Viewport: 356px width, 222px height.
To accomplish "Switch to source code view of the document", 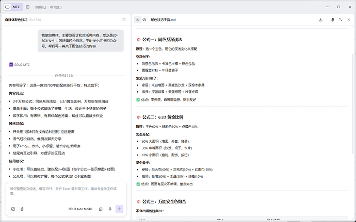I will click(137, 20).
